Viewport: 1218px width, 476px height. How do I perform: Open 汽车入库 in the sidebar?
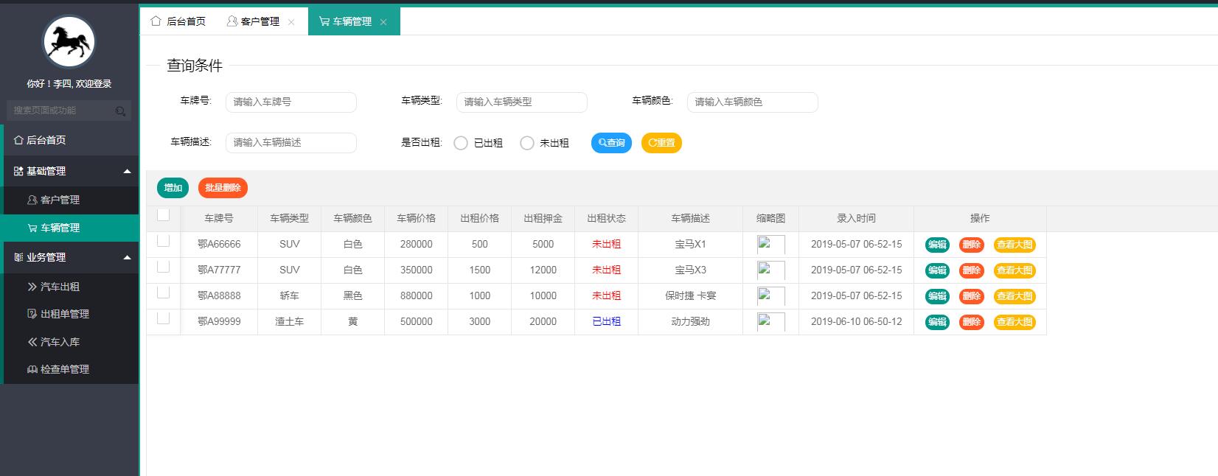click(x=60, y=342)
